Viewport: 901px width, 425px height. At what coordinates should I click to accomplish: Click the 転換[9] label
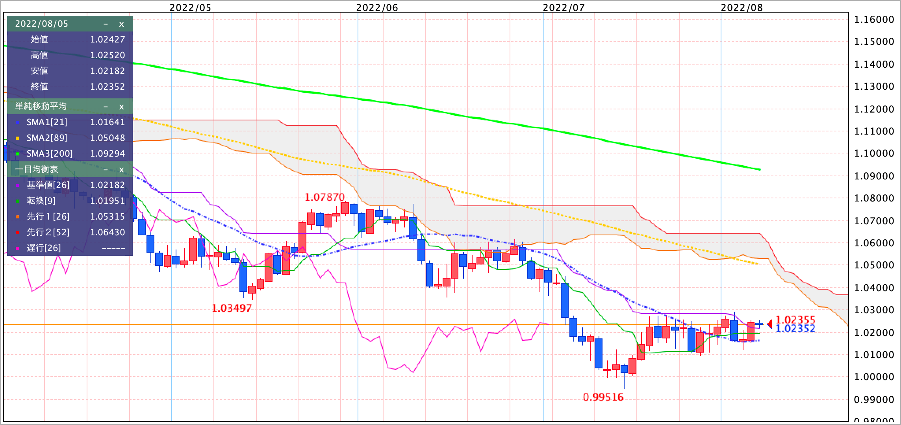coord(41,201)
